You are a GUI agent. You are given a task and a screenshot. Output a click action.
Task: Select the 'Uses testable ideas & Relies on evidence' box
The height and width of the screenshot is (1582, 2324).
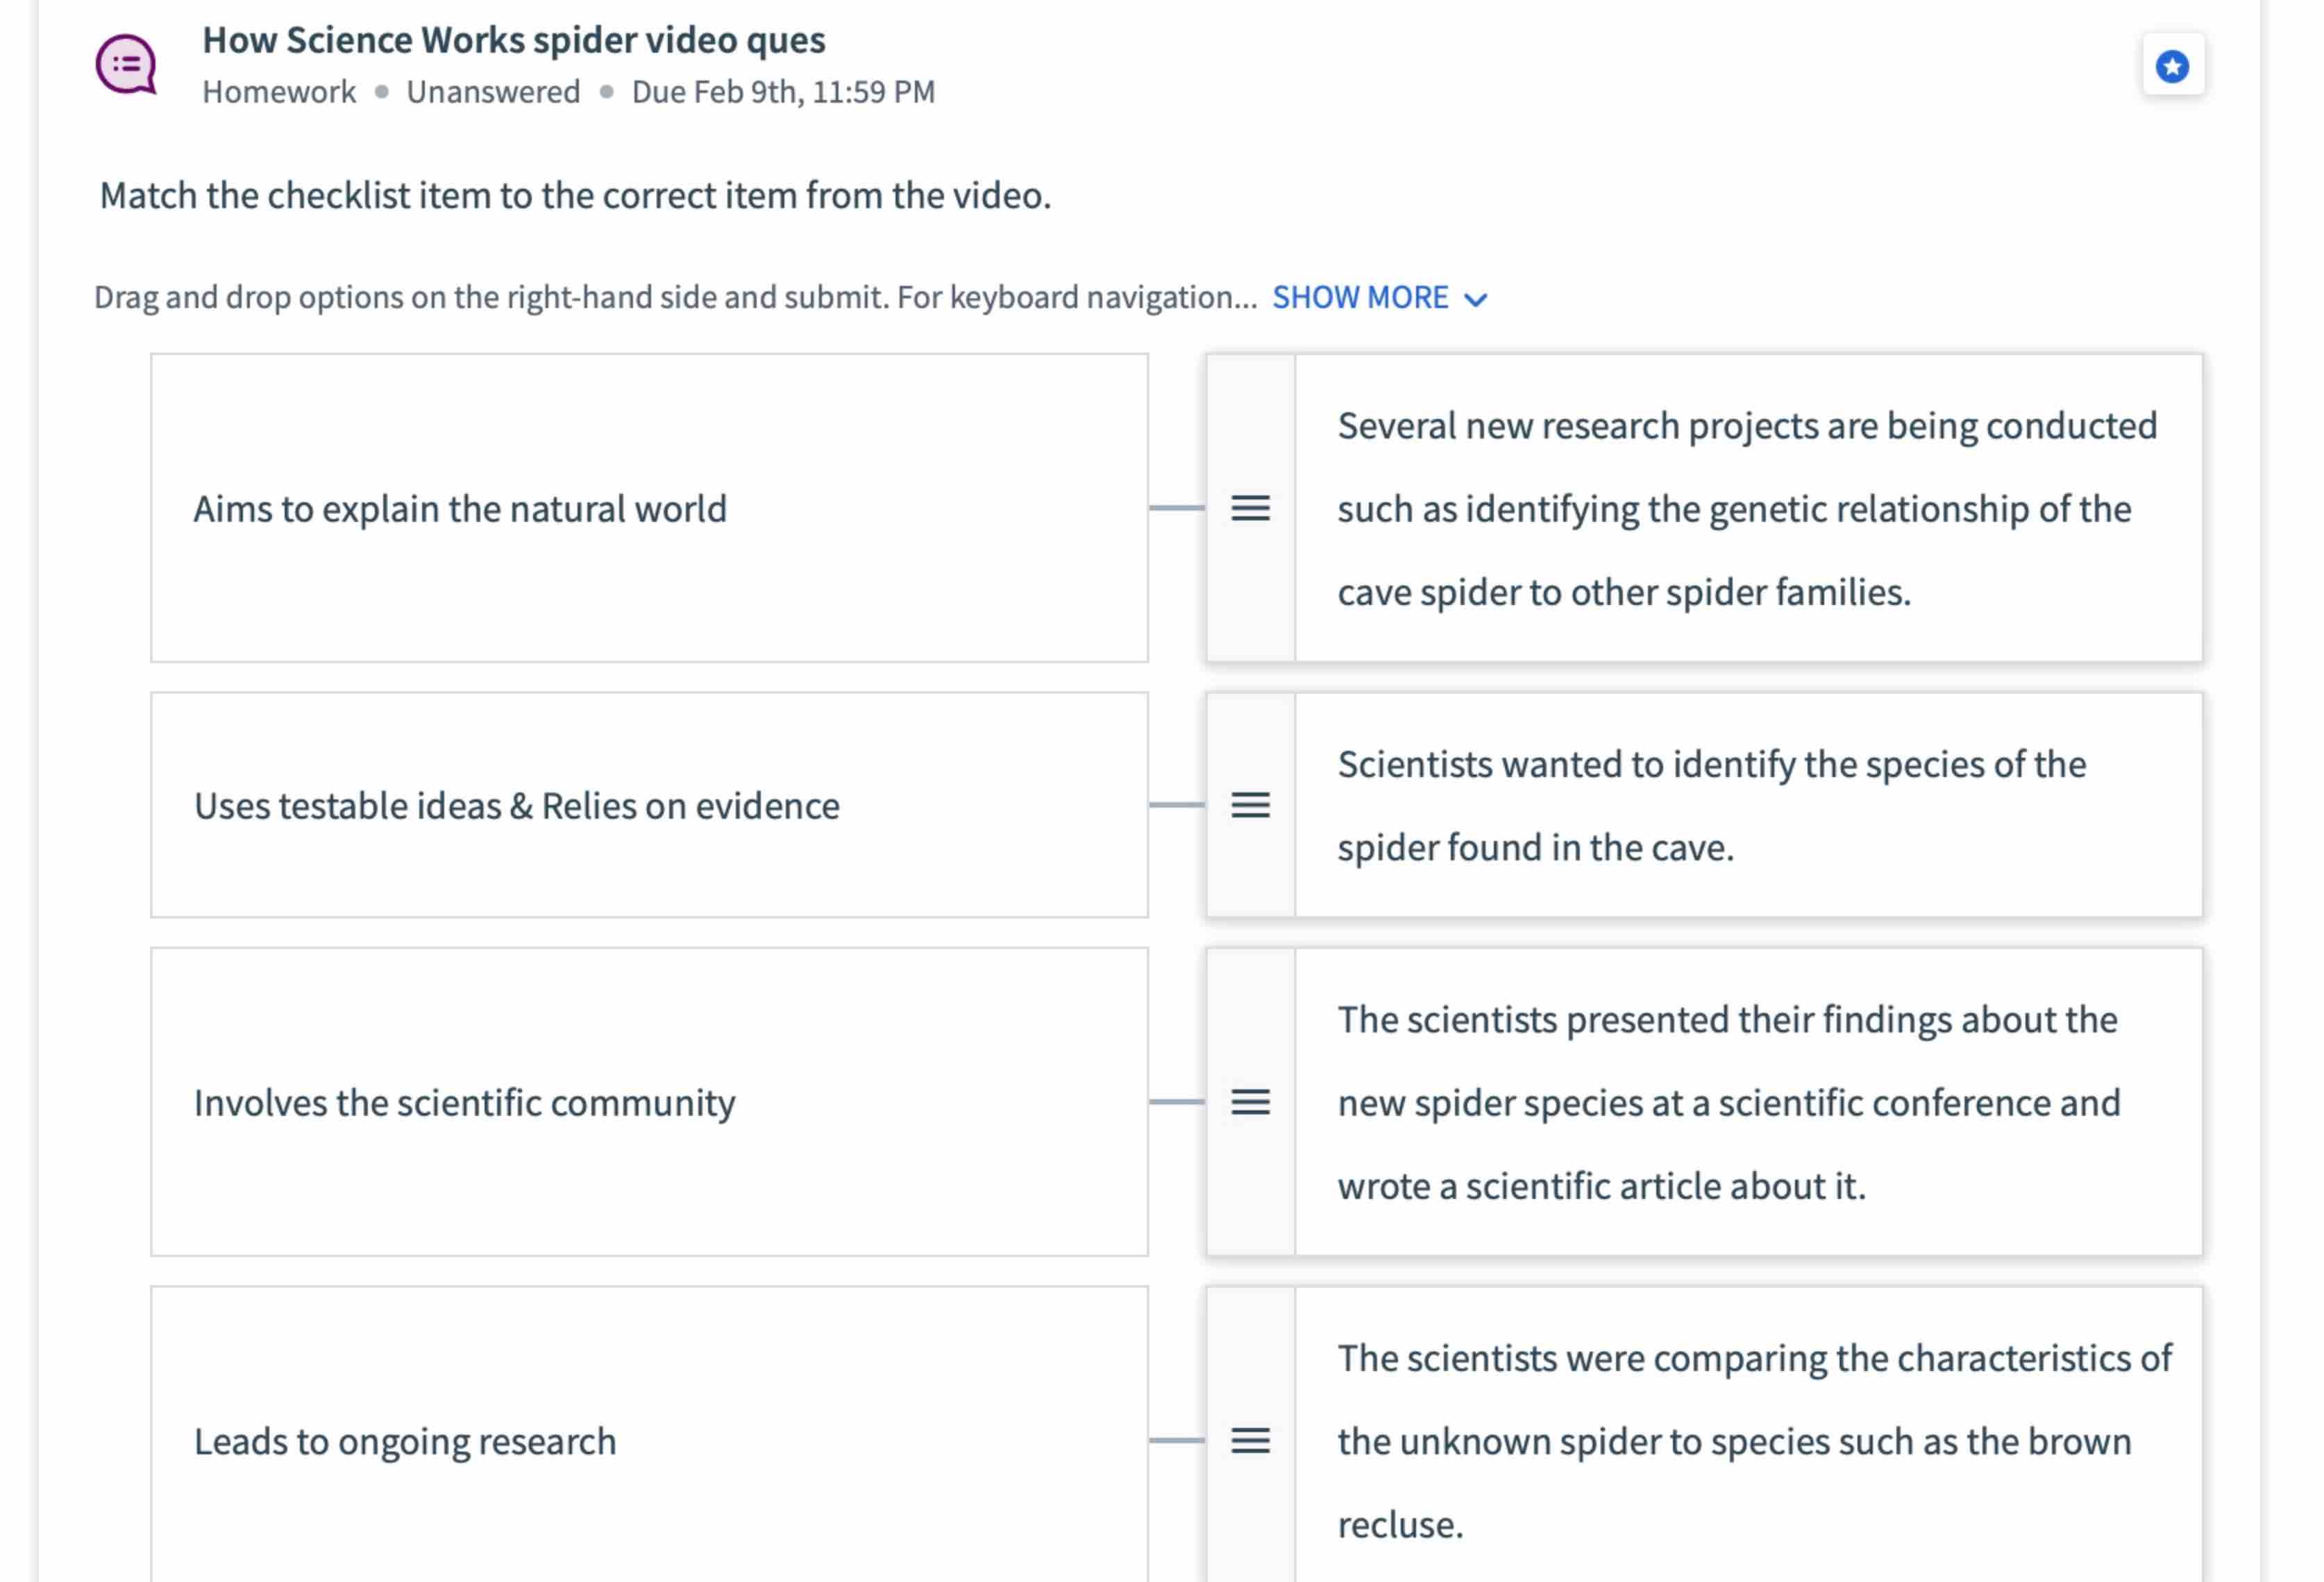tap(649, 804)
